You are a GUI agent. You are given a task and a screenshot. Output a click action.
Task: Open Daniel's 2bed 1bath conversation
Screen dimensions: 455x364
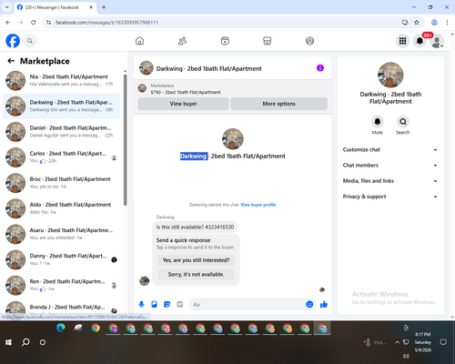pos(61,132)
